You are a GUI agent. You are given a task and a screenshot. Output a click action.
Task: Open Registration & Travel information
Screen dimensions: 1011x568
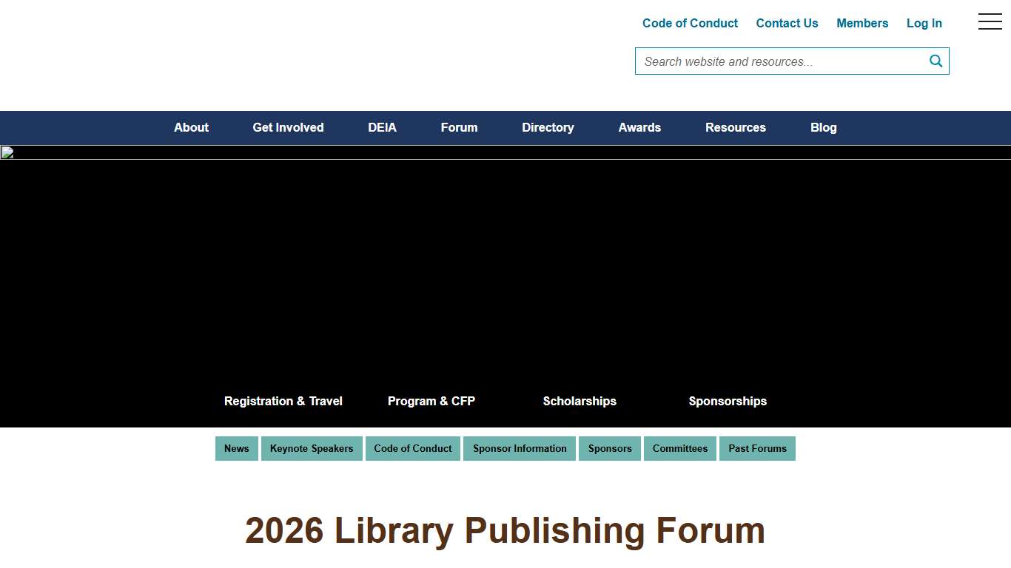pyautogui.click(x=283, y=401)
